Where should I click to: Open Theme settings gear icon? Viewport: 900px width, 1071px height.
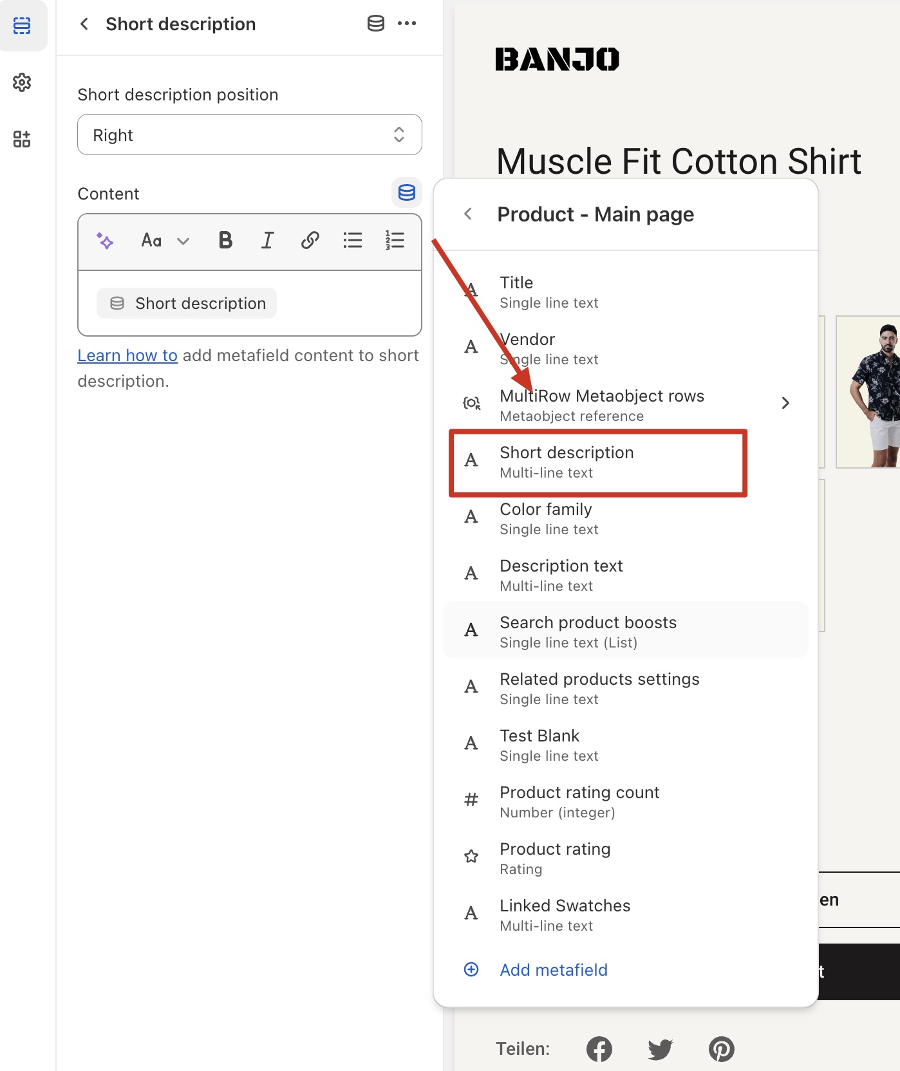click(22, 82)
